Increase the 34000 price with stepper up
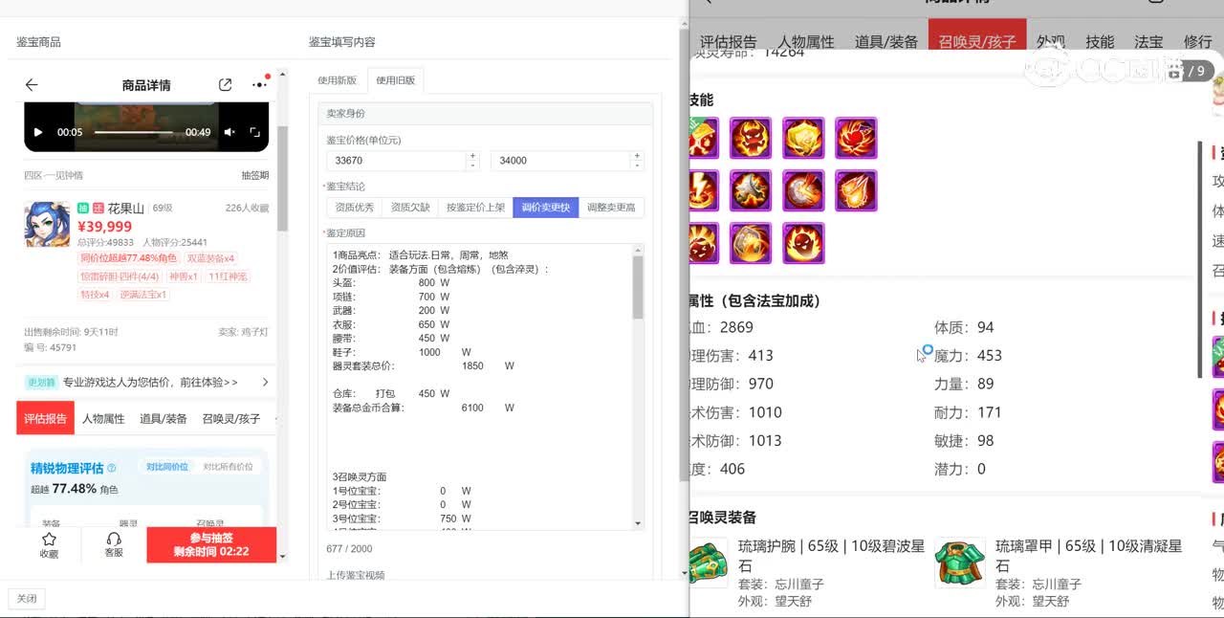Viewport: 1224px width, 618px height. (638, 155)
